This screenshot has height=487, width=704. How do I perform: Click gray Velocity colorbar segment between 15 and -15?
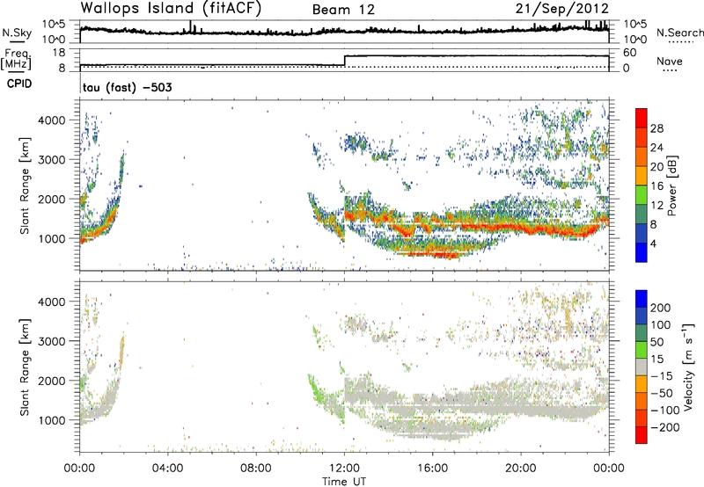click(642, 367)
